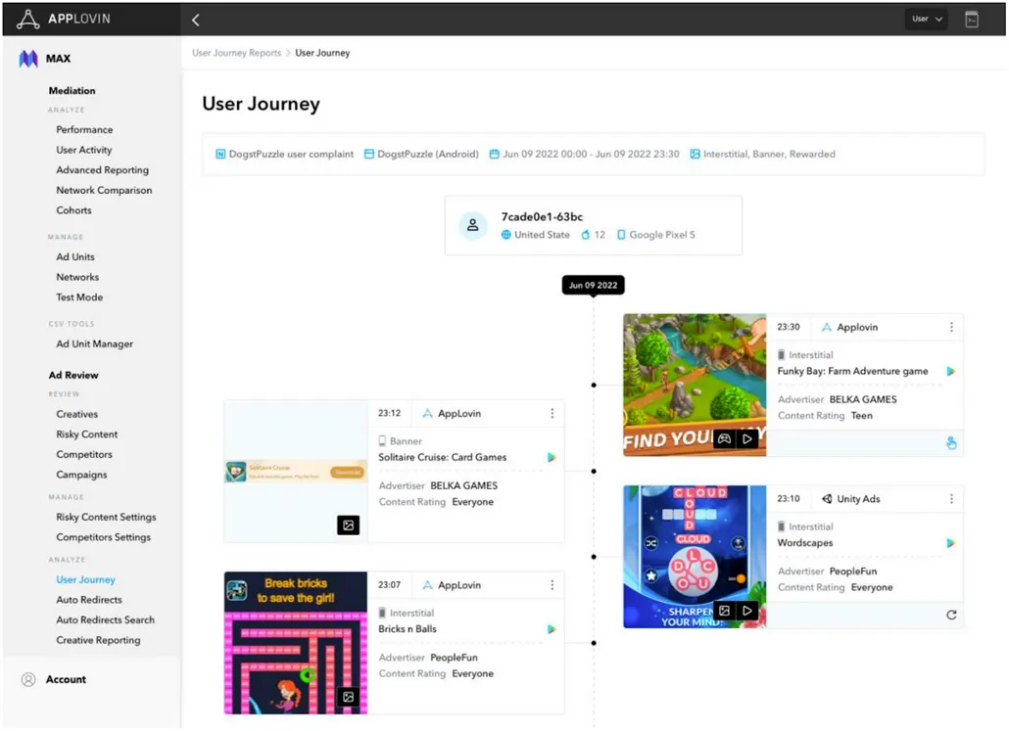Screen dimensions: 1009x731
Task: Open Creative Reporting from the sidebar
Action: coord(96,639)
